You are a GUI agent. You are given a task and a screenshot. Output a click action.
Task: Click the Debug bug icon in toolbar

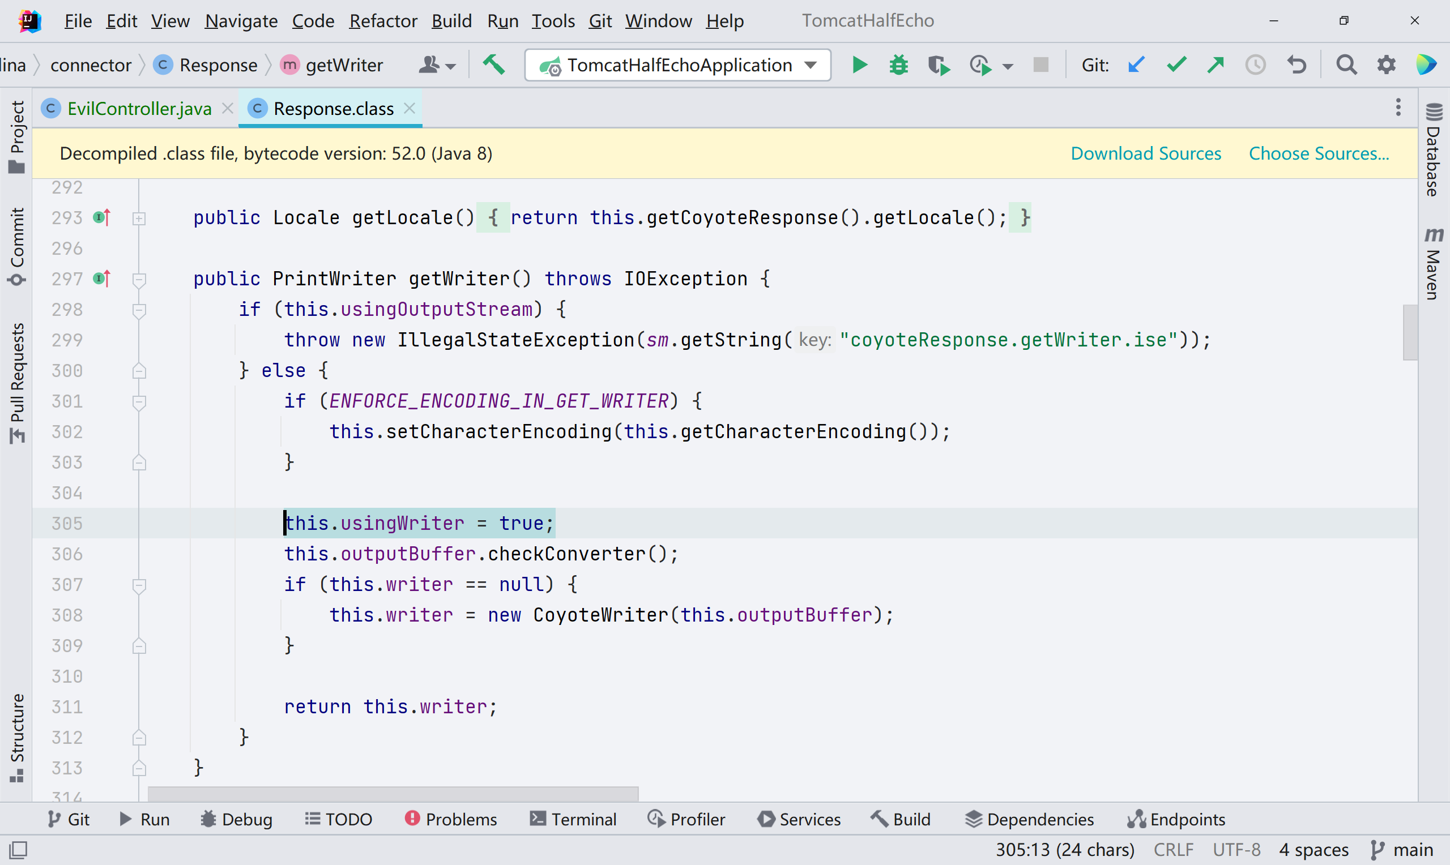pos(898,65)
